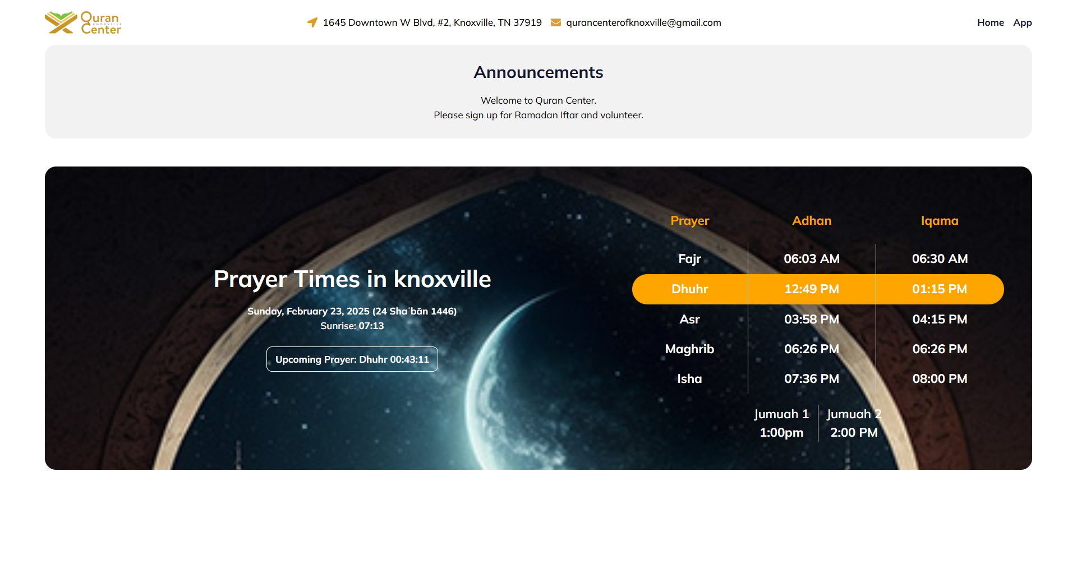Click the Upcoming Prayer Dhuhr countdown button
1077x578 pixels.
(x=352, y=359)
